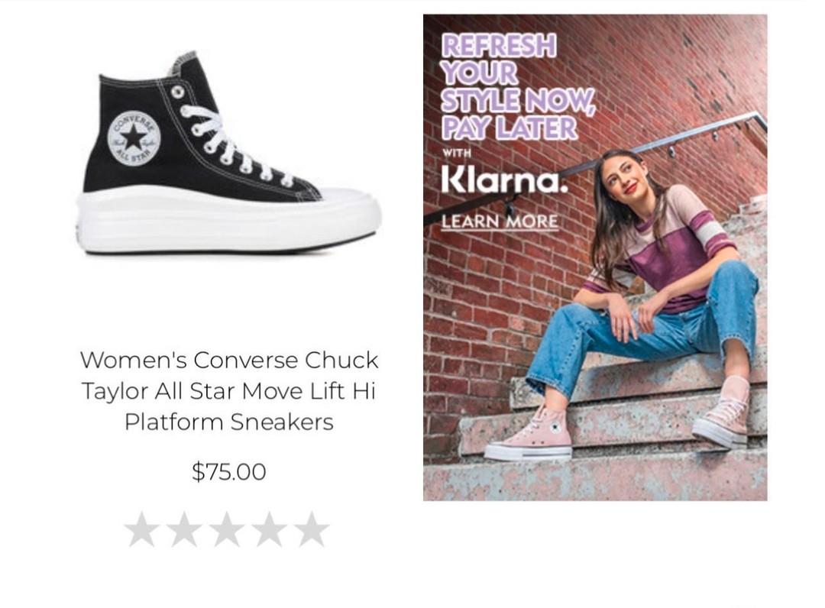Choose the fourth rating star
The width and height of the screenshot is (825, 608).
pos(270,529)
